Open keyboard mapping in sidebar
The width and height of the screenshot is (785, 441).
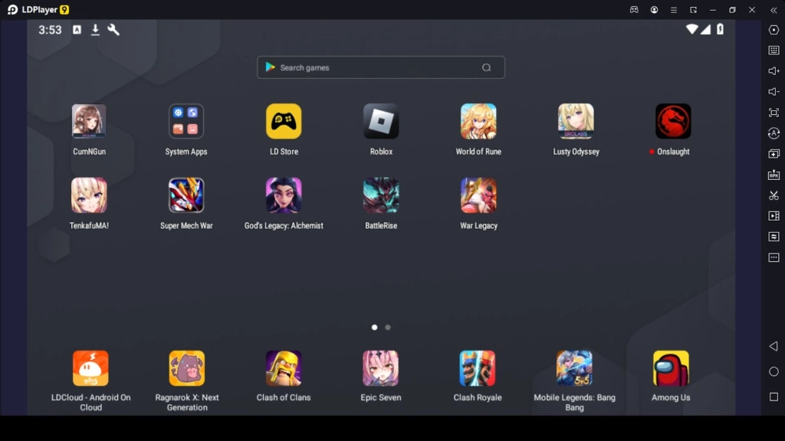pos(774,51)
